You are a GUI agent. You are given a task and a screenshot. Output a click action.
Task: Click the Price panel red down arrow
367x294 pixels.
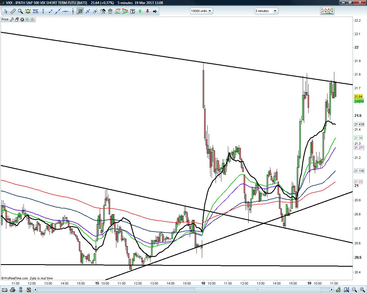[32, 20]
